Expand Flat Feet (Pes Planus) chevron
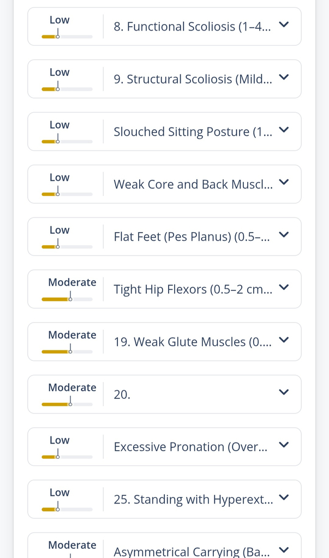 283,235
